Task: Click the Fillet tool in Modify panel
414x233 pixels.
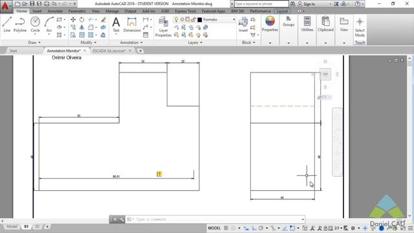Action: [x=91, y=27]
